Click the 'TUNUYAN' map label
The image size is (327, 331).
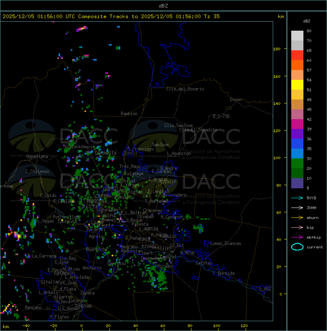click(x=83, y=306)
